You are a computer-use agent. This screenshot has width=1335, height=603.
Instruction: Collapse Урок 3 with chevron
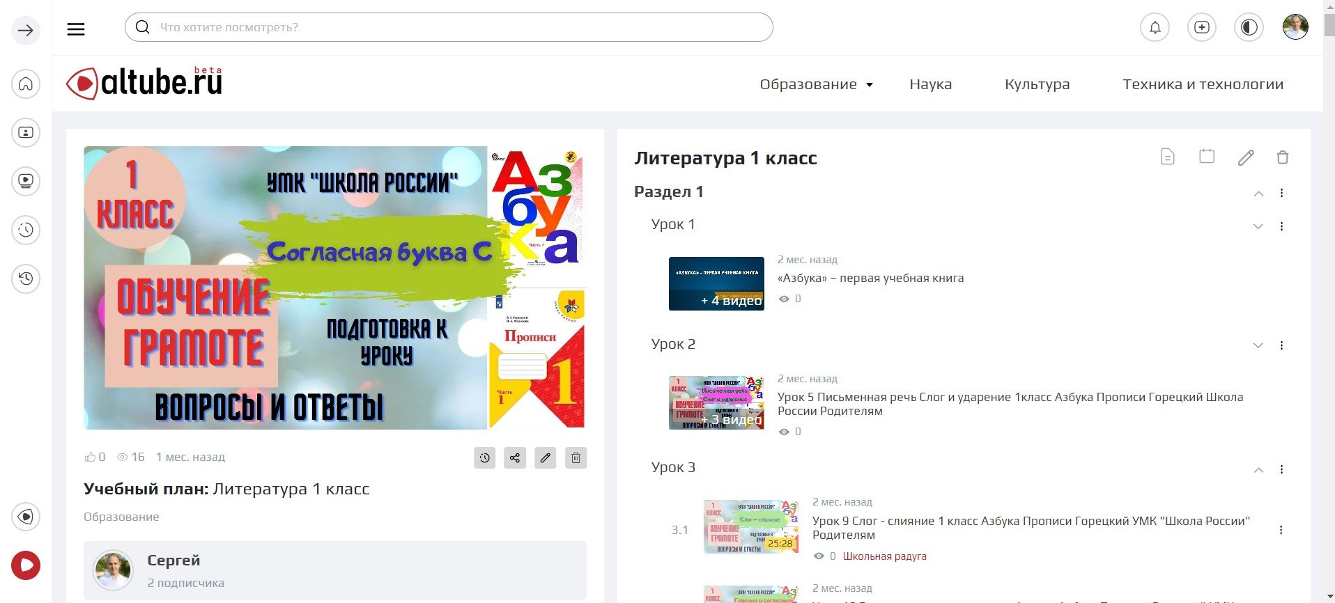pos(1258,470)
